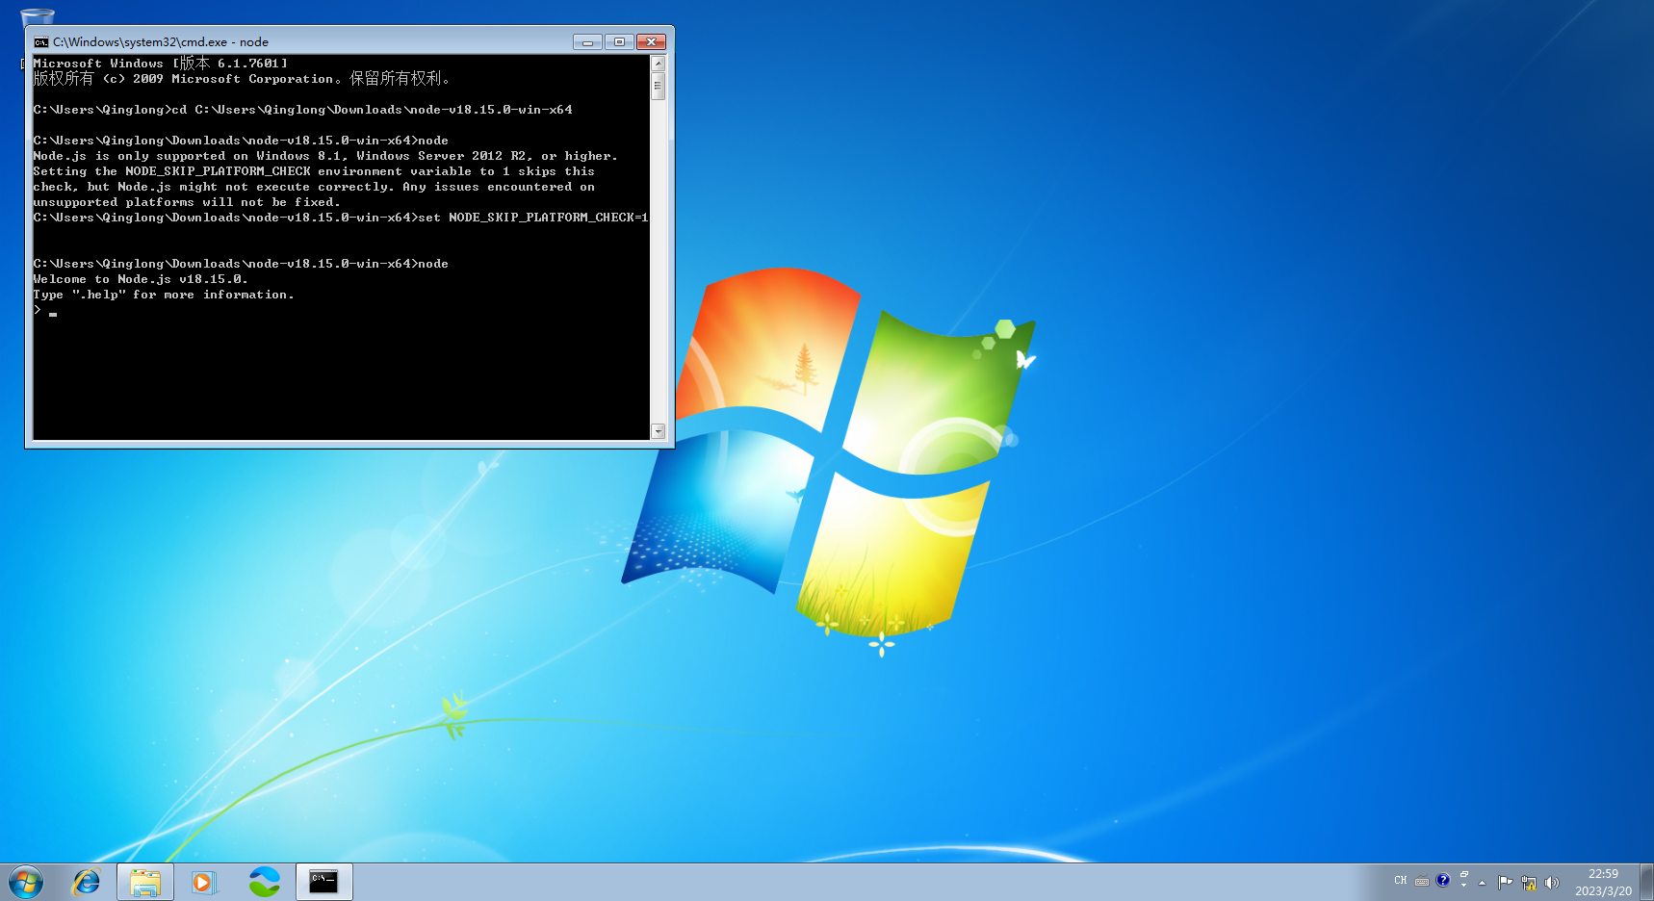Launch Internet Explorer from the taskbar
The image size is (1654, 901).
click(x=86, y=881)
